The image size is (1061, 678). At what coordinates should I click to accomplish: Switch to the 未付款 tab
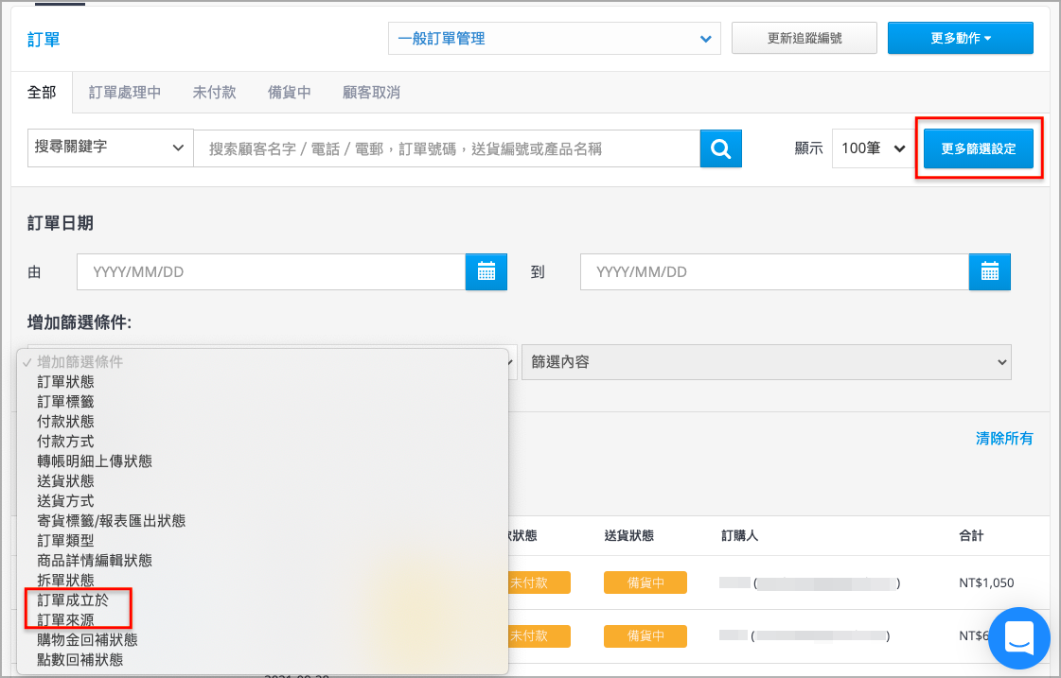pos(214,93)
